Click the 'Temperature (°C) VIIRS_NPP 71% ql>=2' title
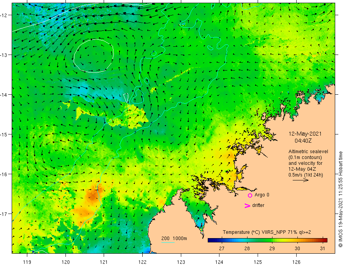The image size is (343, 265). point(267,232)
